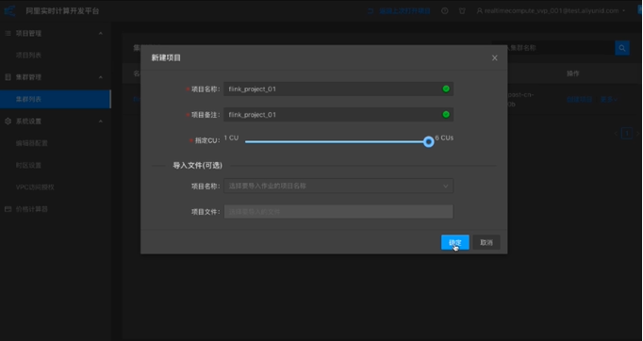Screen dimensions: 643x341
Task: Collapse 系统设置 using its chevron
Action: [x=101, y=122]
